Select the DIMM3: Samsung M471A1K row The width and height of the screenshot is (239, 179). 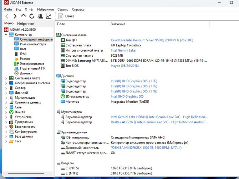134,61
